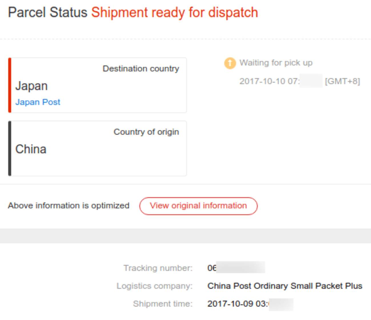Click the China country name
Viewport: 371px width, 320px height.
31,149
